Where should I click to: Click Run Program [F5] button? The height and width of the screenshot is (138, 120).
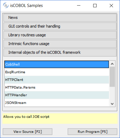pos(92,132)
